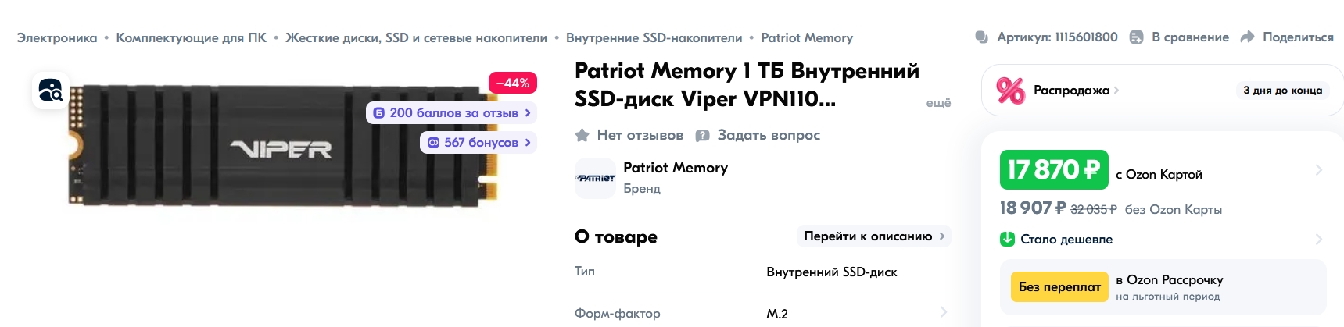Click the star rating icon near "Нет отзывов"
Image resolution: width=1344 pixels, height=327 pixels.
click(x=582, y=135)
